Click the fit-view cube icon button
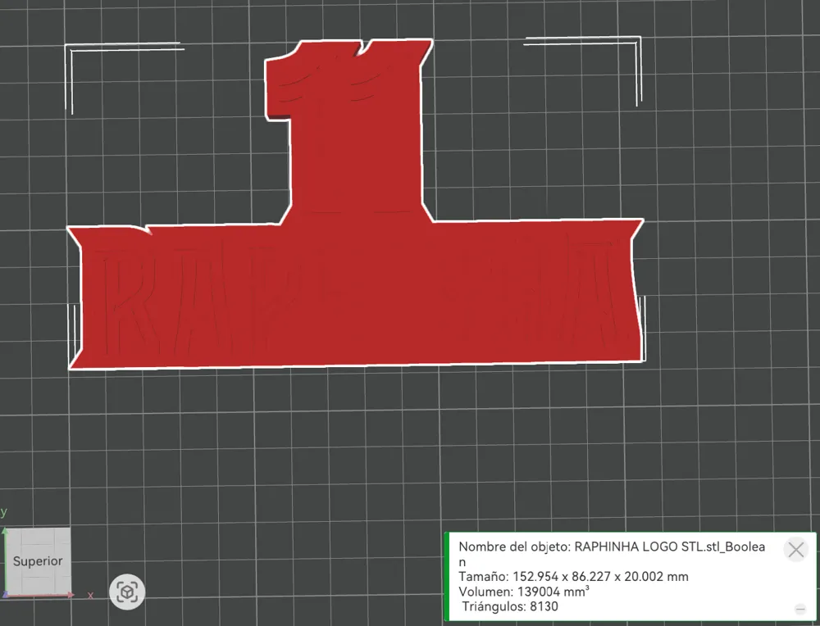Viewport: 820px width, 626px height. (x=127, y=592)
